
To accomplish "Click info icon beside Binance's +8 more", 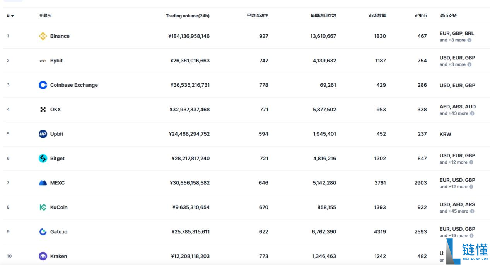I will click(469, 40).
